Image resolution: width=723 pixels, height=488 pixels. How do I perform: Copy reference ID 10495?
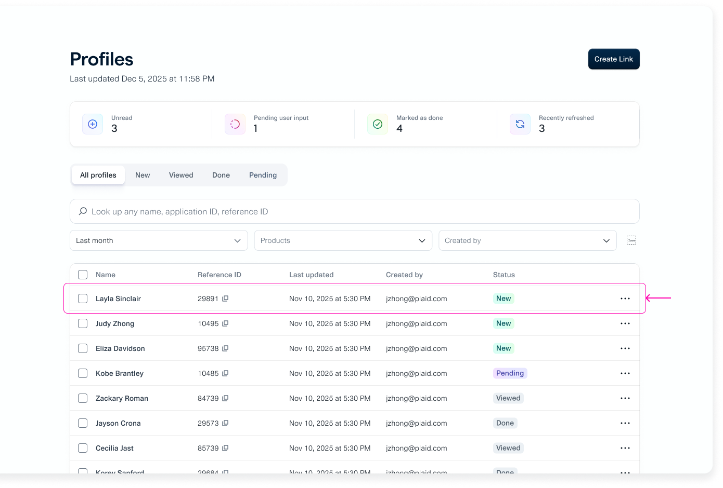coord(225,323)
